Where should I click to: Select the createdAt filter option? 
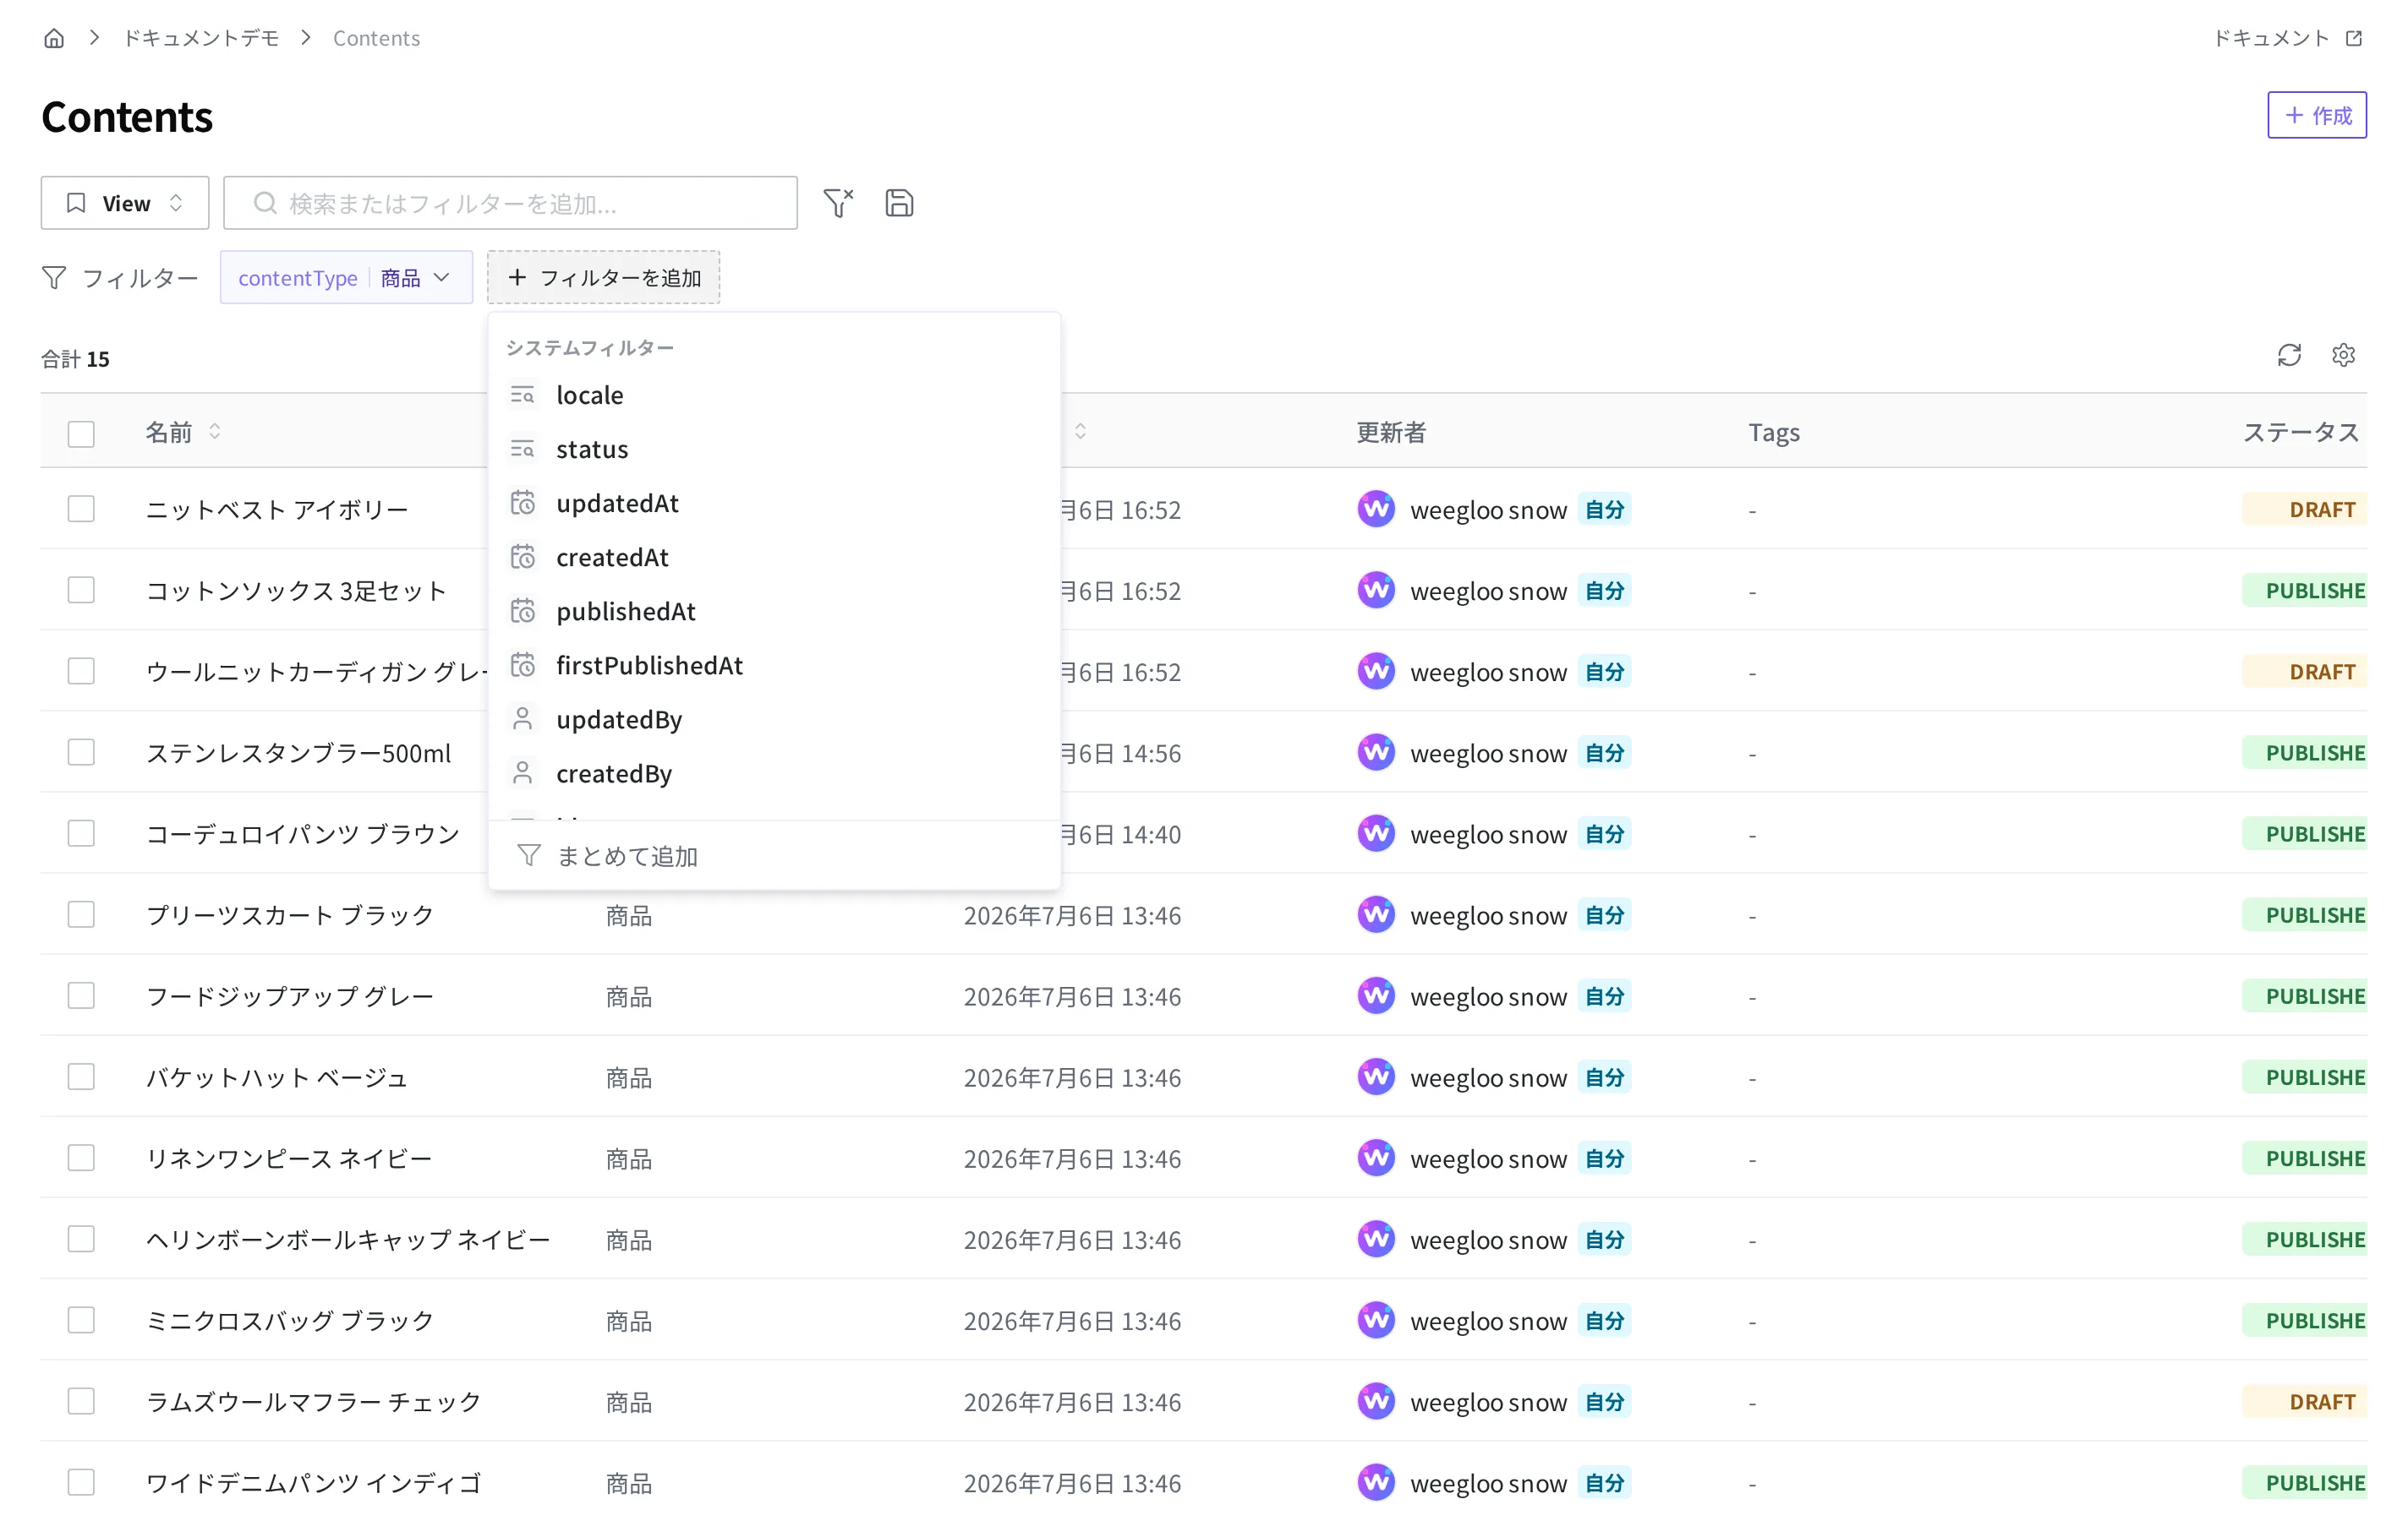tap(774, 557)
